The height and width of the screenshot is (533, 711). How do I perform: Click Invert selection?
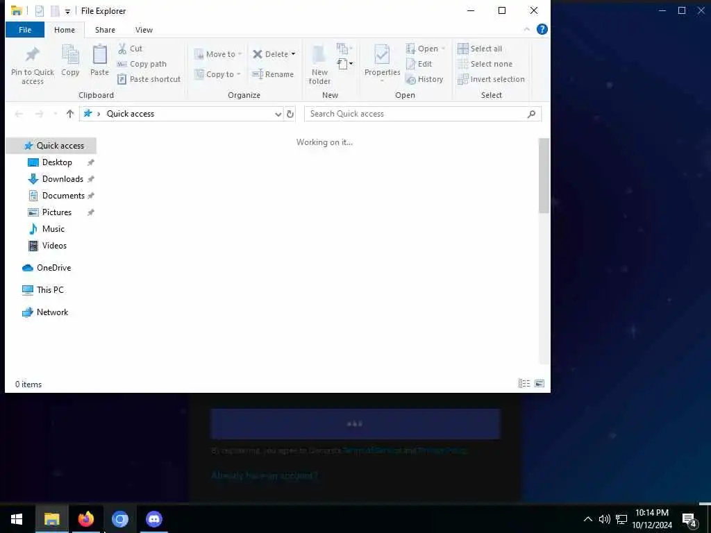(491, 79)
